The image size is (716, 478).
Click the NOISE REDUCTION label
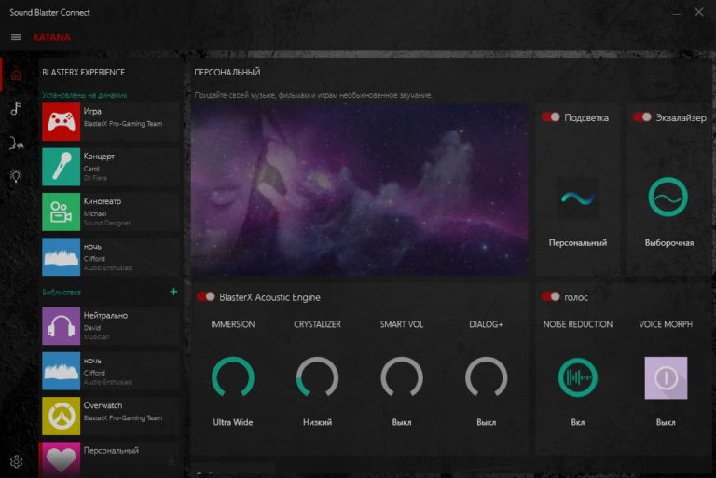[x=578, y=324]
